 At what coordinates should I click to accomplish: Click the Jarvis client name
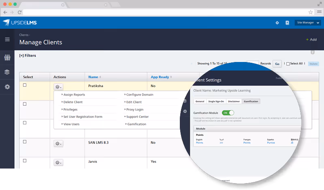(x=93, y=162)
